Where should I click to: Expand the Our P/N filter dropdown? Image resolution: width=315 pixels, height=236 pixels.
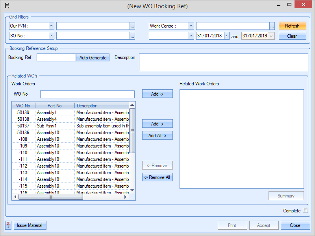pyautogui.click(x=51, y=26)
